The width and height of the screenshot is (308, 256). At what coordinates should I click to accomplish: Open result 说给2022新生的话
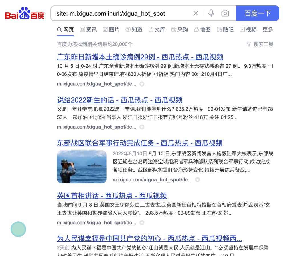coord(119,100)
